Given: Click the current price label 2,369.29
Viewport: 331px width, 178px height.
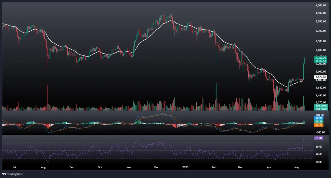Looking at the screenshot, I should coord(320,58).
